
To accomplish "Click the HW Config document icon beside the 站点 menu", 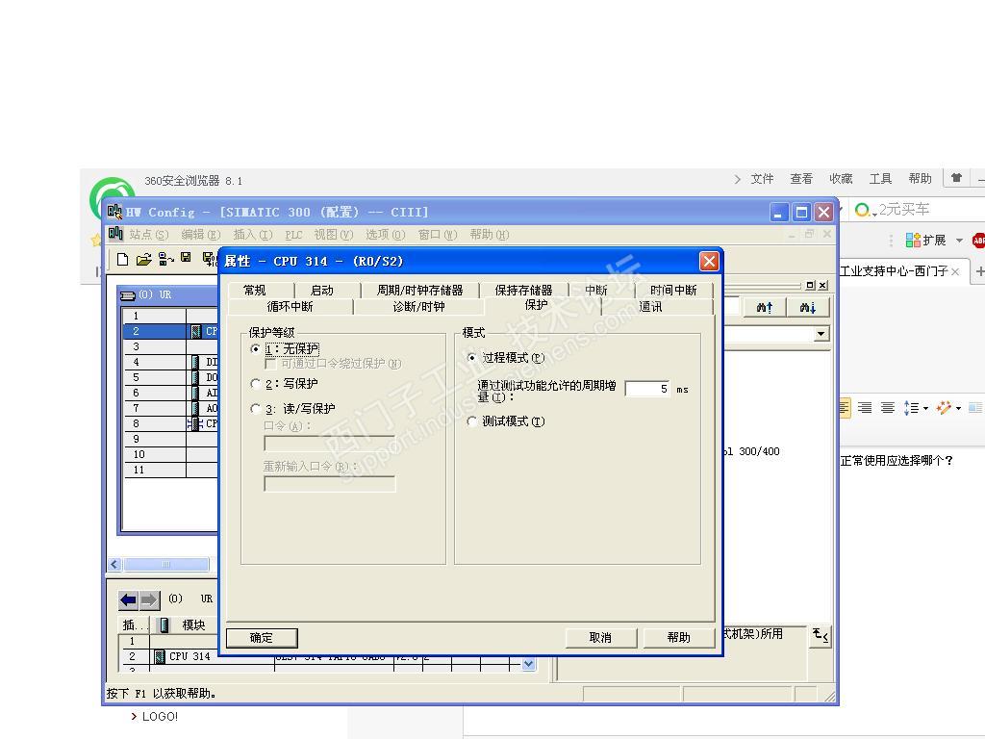I will pyautogui.click(x=115, y=234).
